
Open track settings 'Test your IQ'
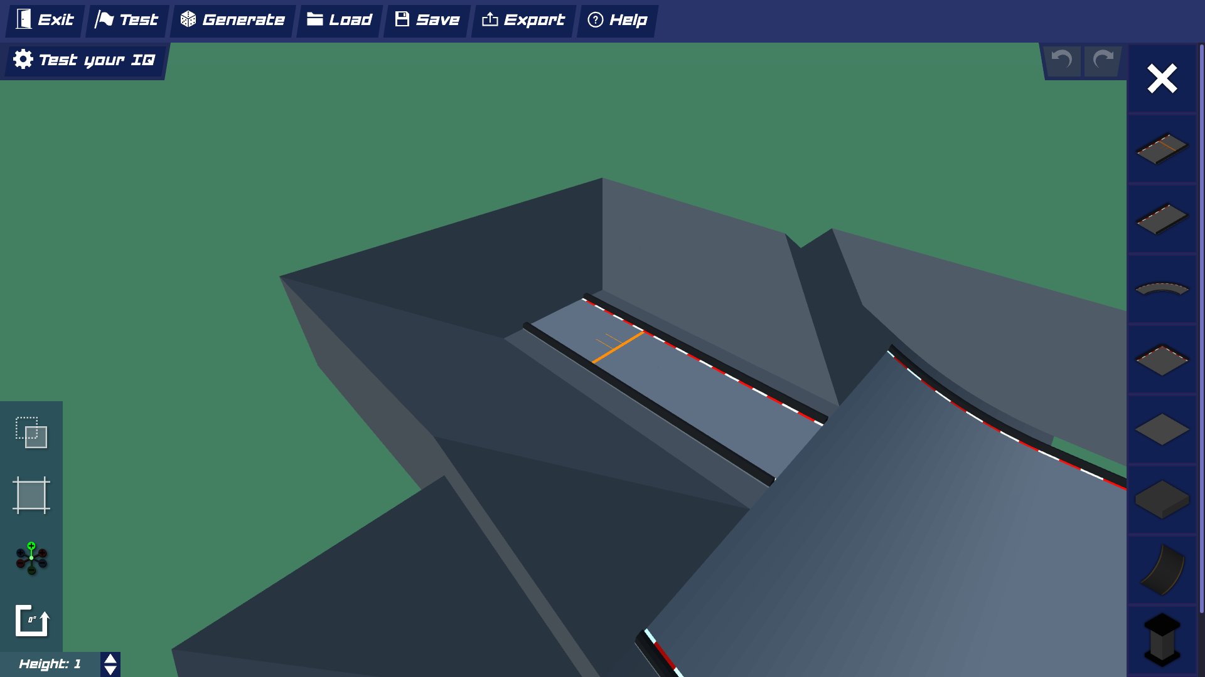pos(85,60)
